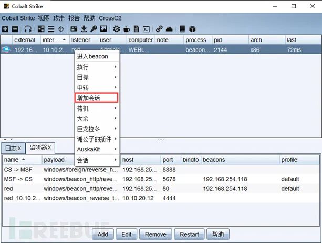
Task: Expand the 会话 submenu
Action: pos(97,160)
